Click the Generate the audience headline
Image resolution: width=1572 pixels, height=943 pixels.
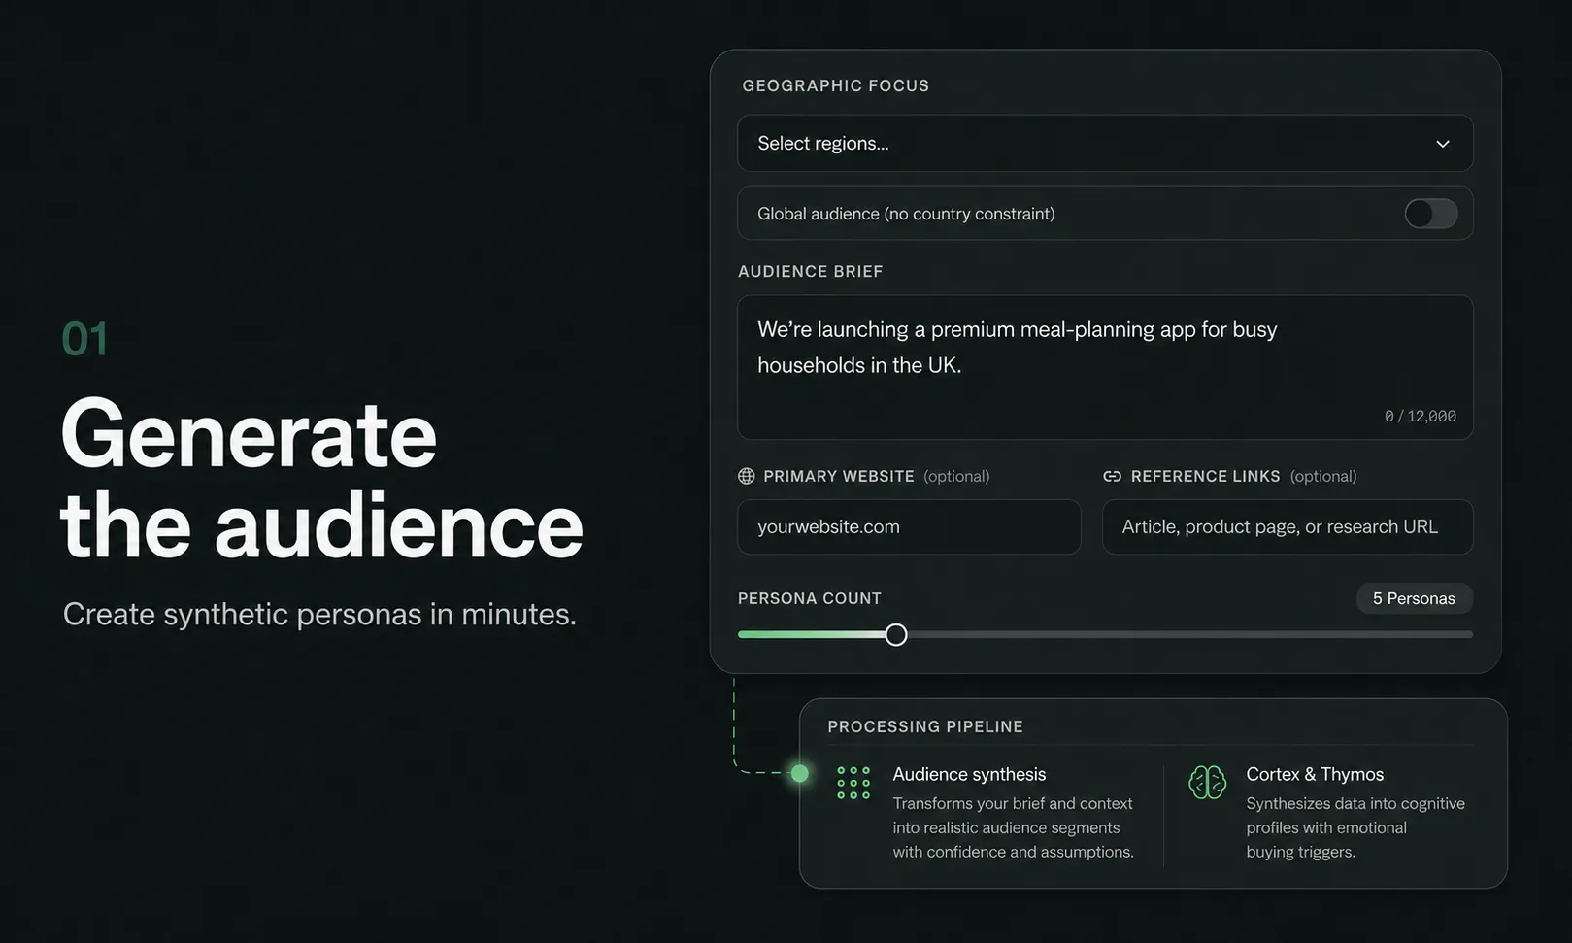point(322,480)
